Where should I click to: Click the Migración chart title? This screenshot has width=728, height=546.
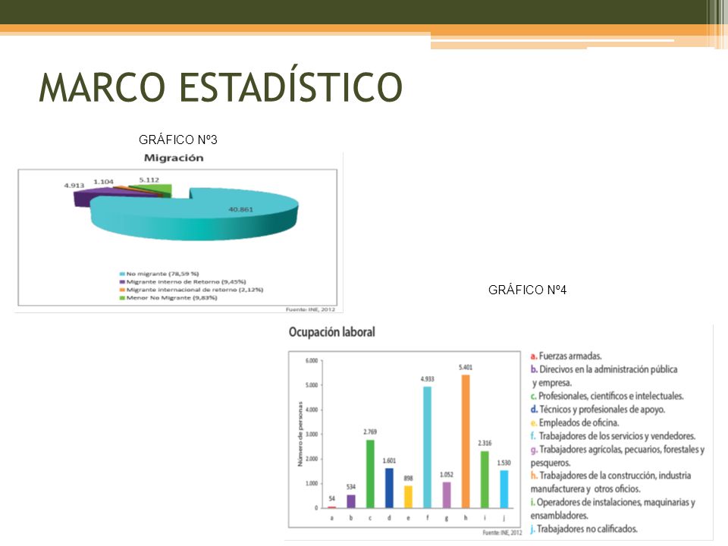174,158
